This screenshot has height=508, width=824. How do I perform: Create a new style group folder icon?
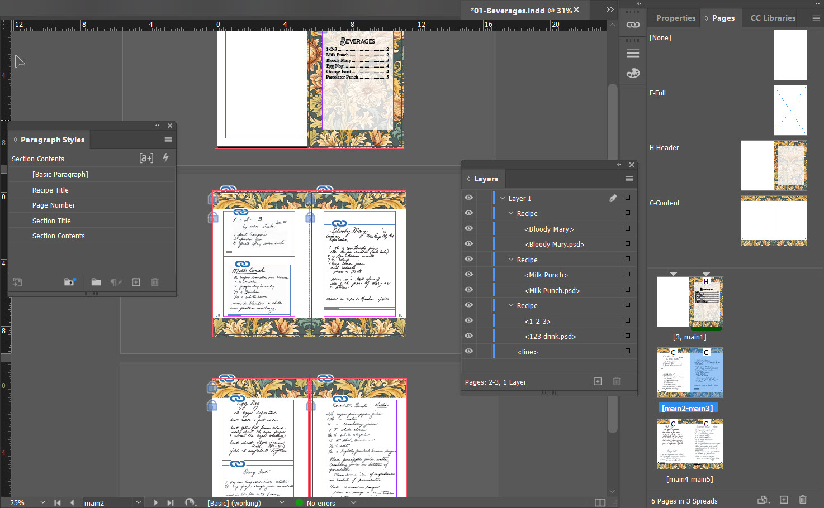(96, 282)
